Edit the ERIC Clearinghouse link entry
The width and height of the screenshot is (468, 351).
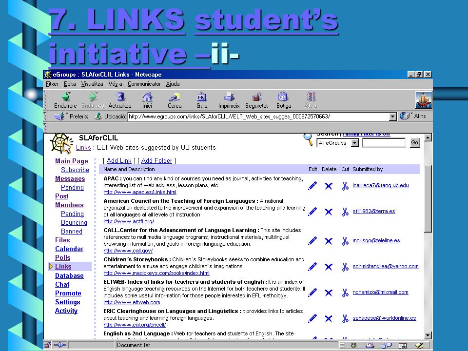click(312, 318)
